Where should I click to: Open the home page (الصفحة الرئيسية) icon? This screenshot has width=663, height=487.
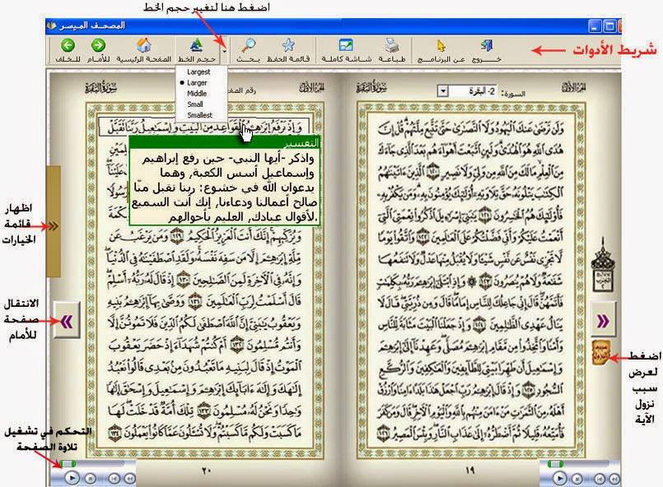coord(144,45)
